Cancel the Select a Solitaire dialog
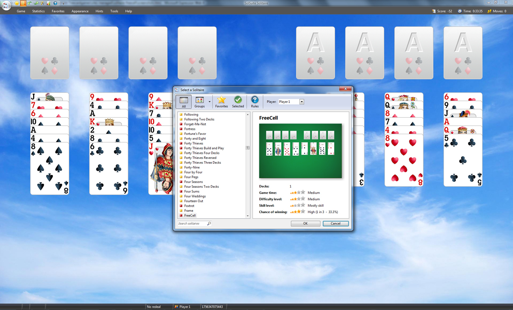The height and width of the screenshot is (310, 513). 335,224
